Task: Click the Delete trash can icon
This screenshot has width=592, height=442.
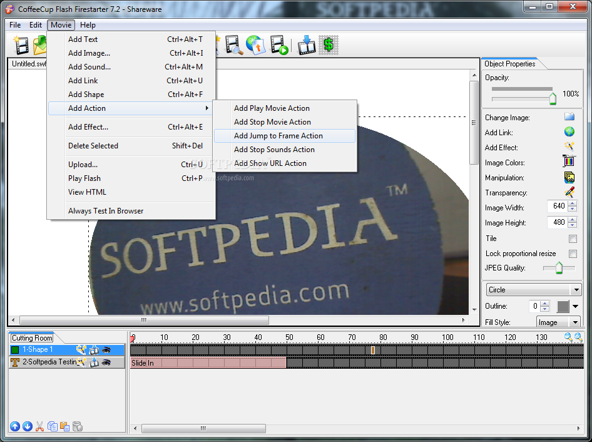Action: 78,426
